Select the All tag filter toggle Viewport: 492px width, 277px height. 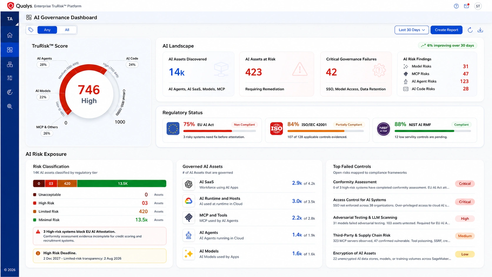(67, 30)
